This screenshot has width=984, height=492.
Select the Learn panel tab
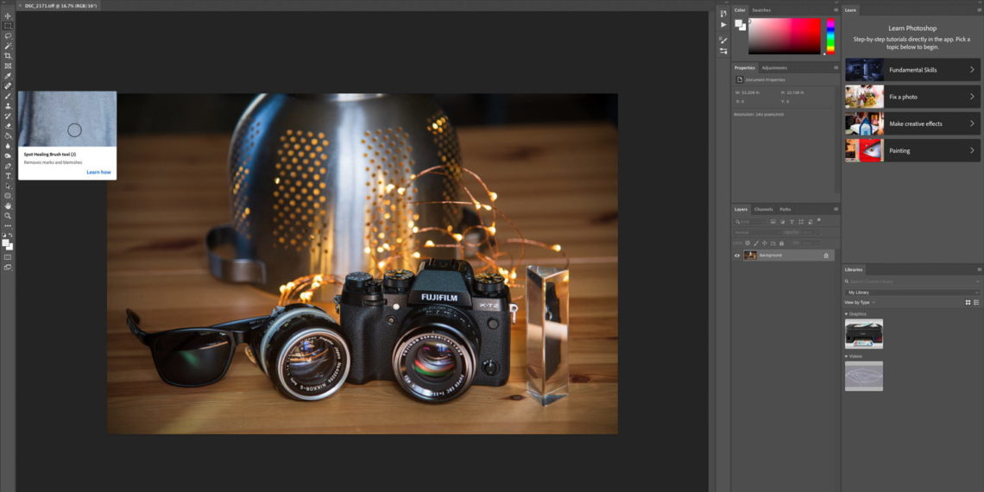[850, 10]
